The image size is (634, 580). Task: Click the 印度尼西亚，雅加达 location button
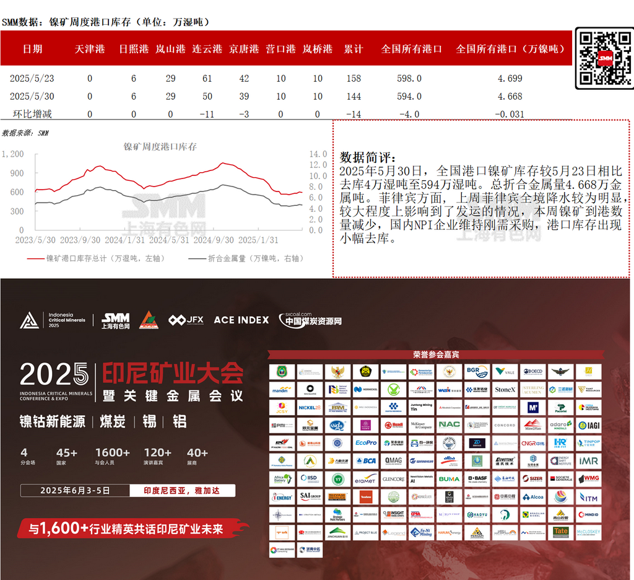point(182,491)
